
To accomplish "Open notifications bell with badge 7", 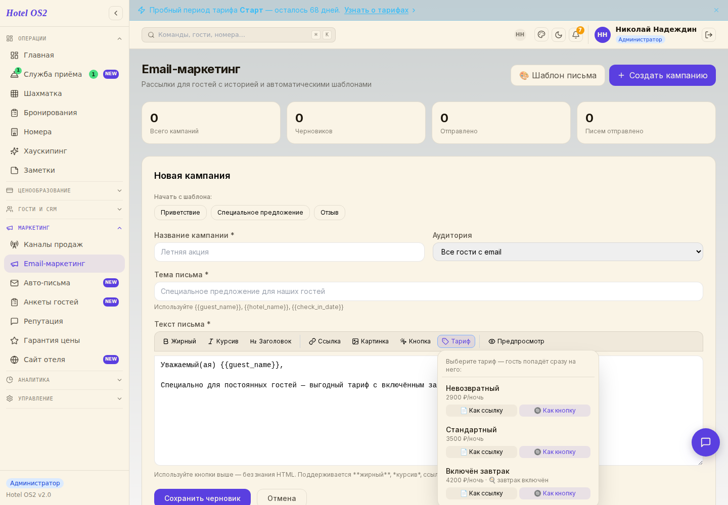I will 576,35.
